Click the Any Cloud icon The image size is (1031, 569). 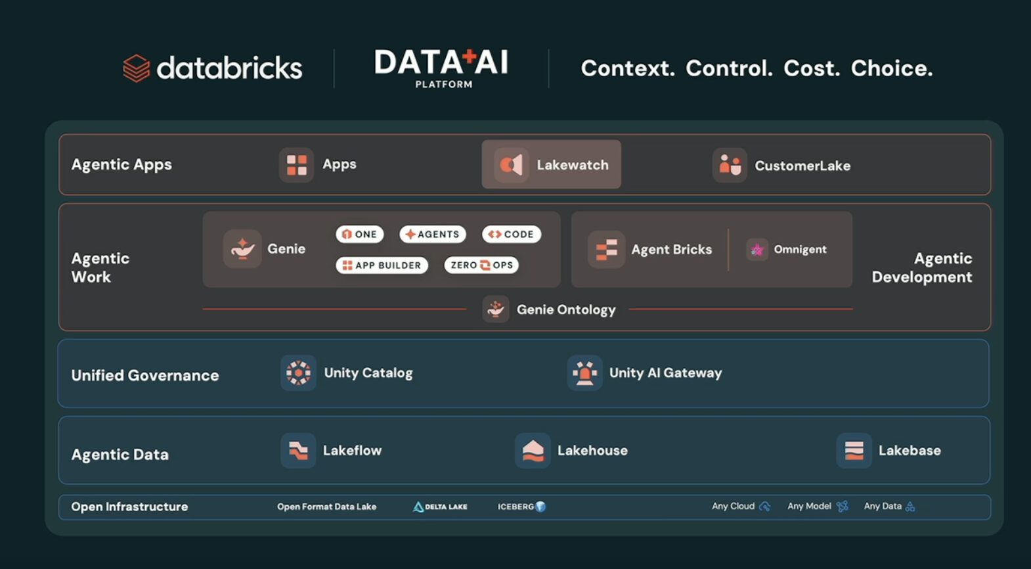(x=764, y=507)
